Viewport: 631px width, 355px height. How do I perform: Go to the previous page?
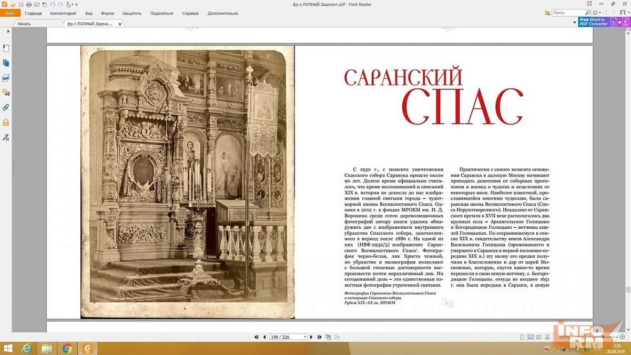click(x=264, y=337)
